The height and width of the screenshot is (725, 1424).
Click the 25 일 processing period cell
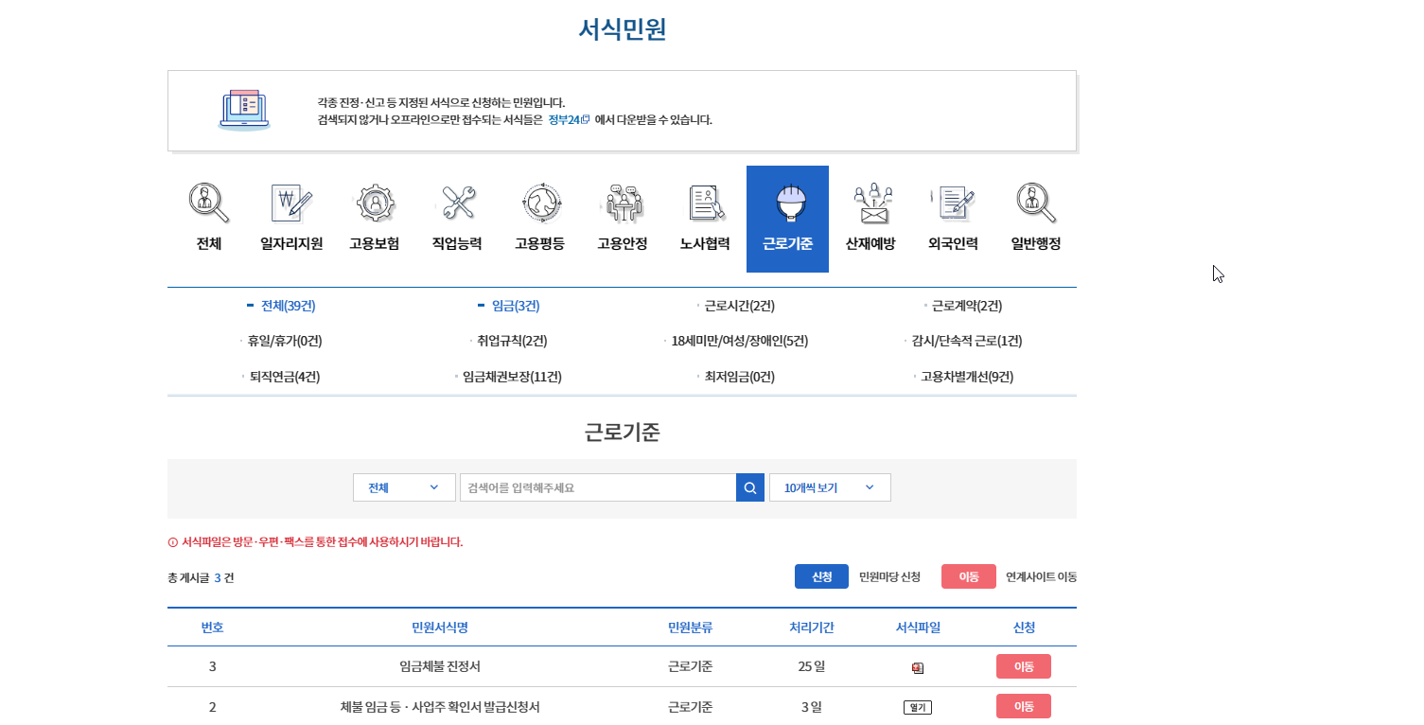click(x=812, y=666)
